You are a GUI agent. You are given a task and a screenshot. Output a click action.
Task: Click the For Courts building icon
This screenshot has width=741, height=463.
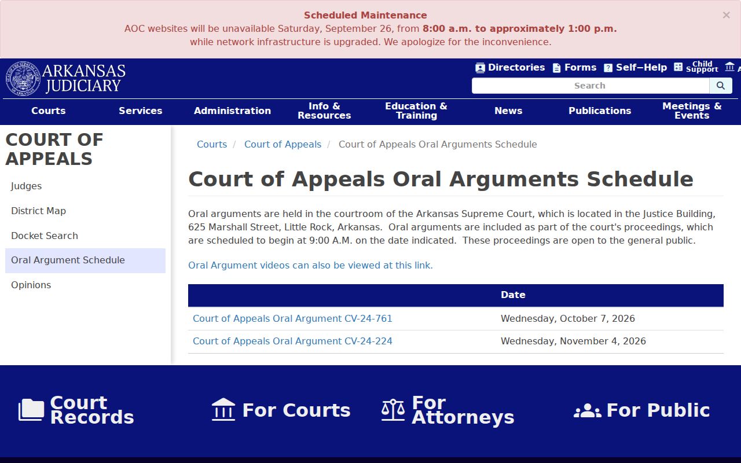(223, 409)
